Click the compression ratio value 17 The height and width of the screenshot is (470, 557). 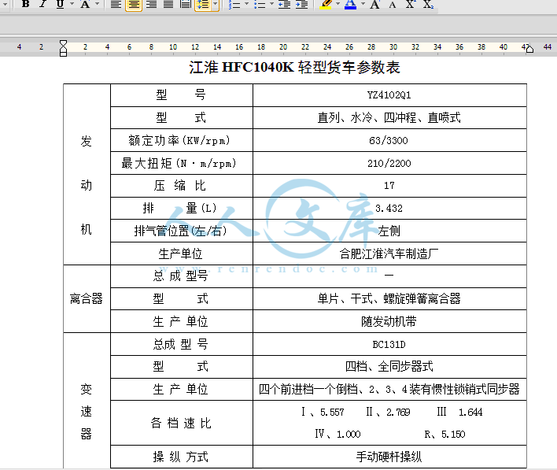(389, 186)
